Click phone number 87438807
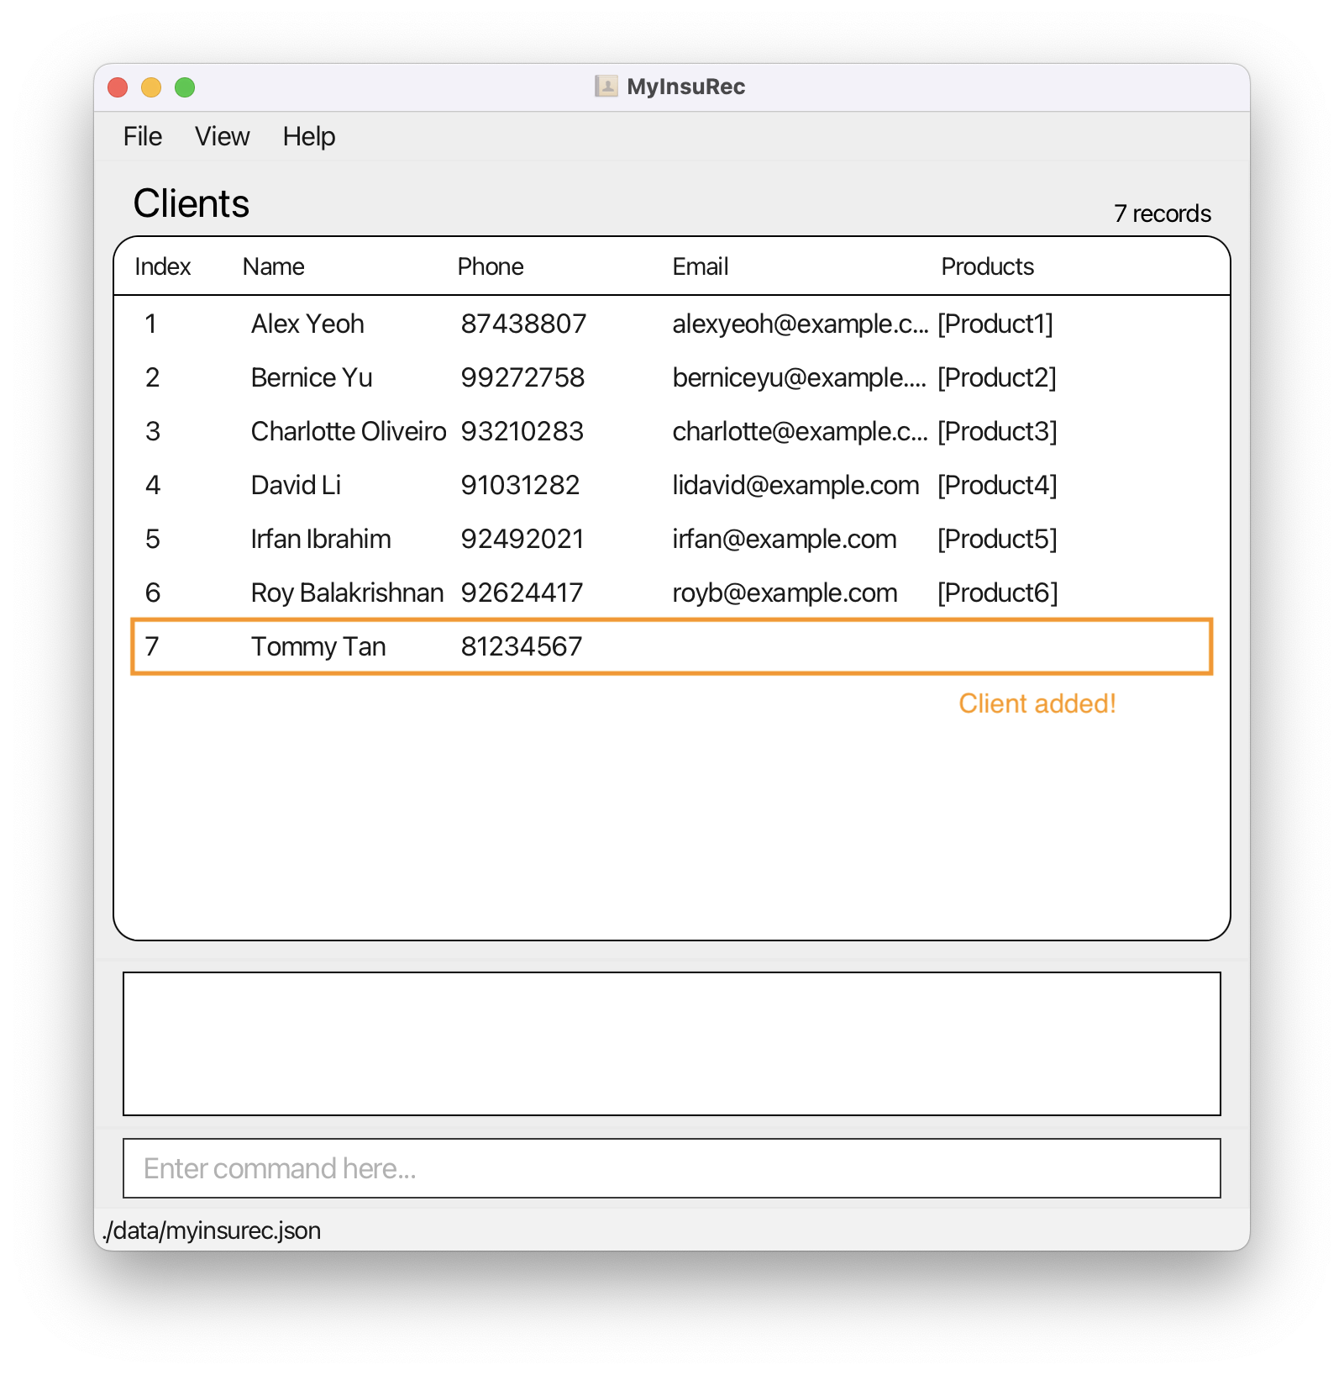 tap(523, 324)
